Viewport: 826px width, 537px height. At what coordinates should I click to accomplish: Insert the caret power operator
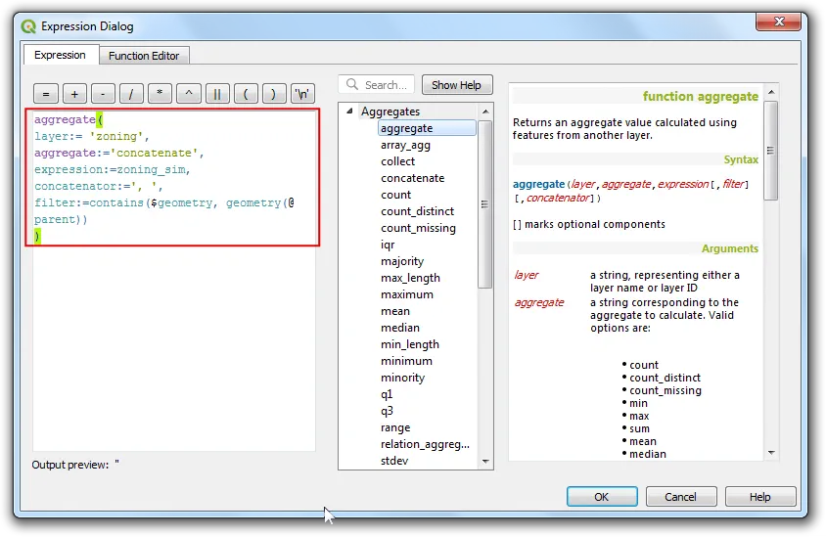(x=189, y=94)
